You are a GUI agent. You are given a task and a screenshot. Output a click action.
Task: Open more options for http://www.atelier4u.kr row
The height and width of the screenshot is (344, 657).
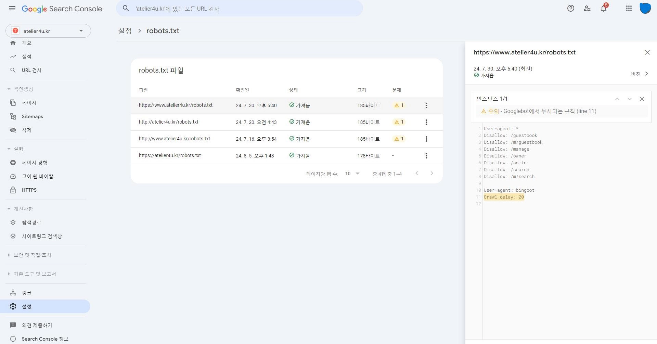(426, 139)
